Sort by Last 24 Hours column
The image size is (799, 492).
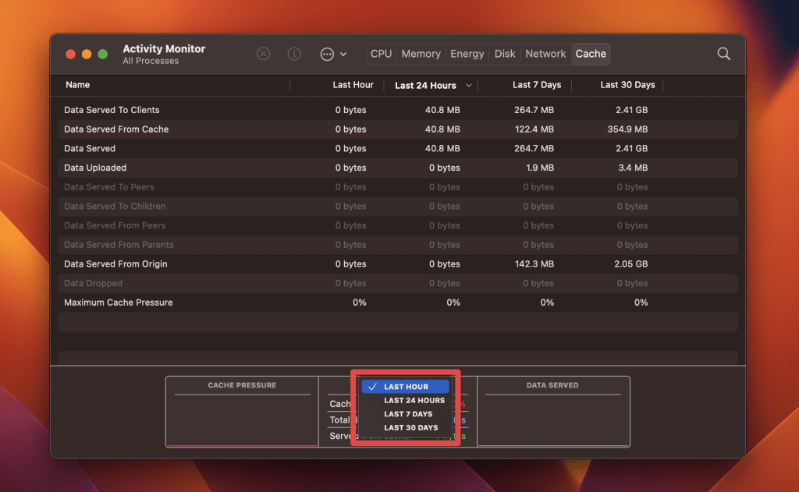pos(425,85)
